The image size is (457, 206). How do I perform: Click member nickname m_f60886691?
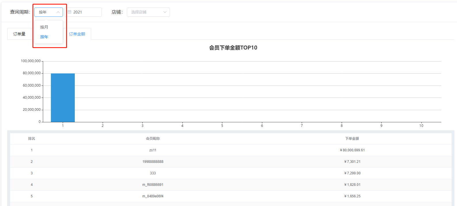[x=153, y=185]
